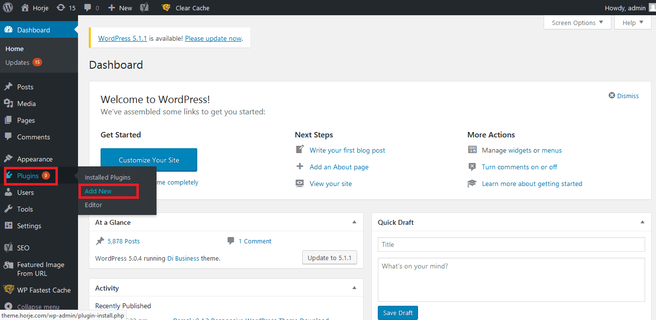The height and width of the screenshot is (320, 656).
Task: Select Add New from the Plugins submenu
Action: [x=98, y=190]
